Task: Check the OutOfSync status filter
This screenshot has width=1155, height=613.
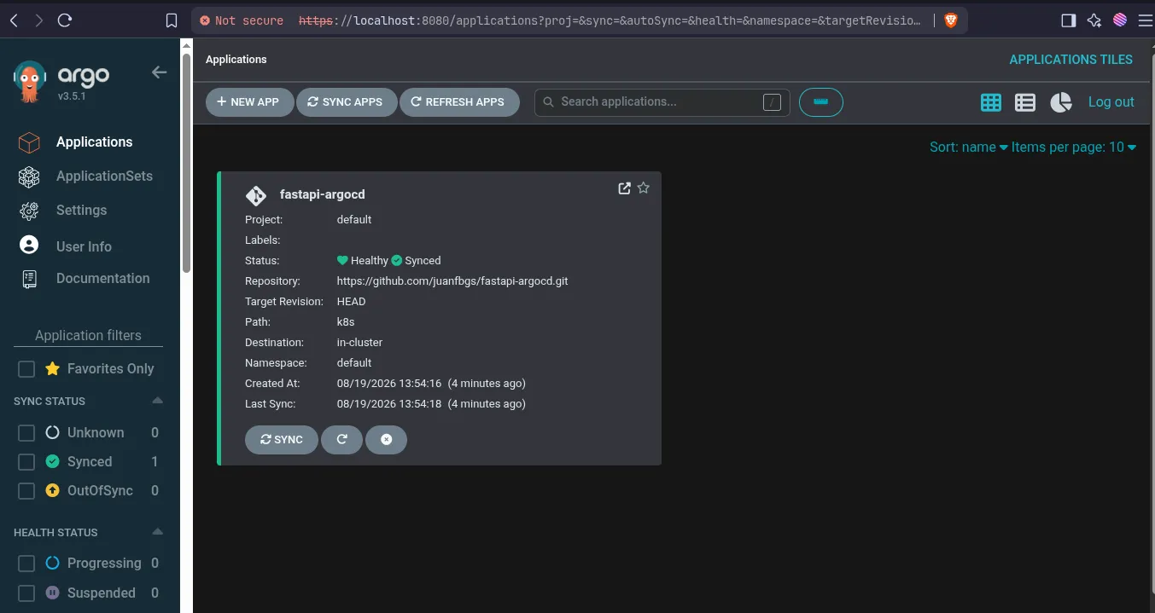Action: click(26, 491)
